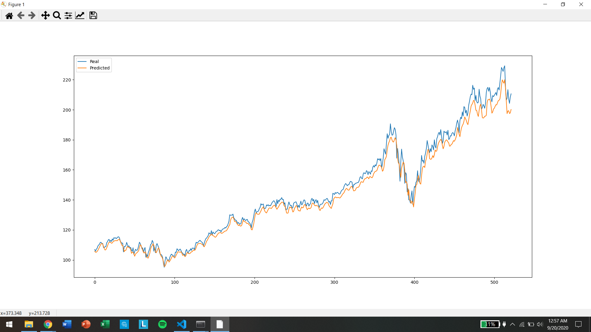Switch to Visual Studio Code in the taskbar

click(x=182, y=324)
